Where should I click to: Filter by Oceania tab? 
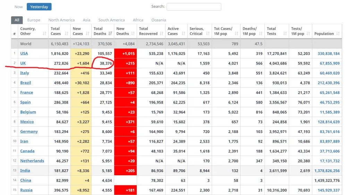[159, 20]
